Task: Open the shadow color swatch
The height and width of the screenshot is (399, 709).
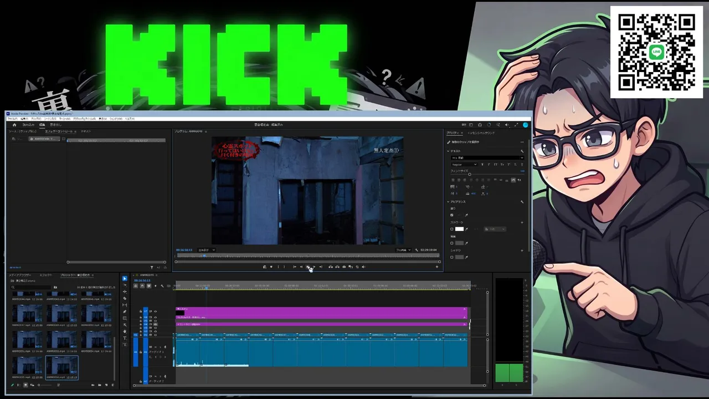Action: click(x=459, y=257)
